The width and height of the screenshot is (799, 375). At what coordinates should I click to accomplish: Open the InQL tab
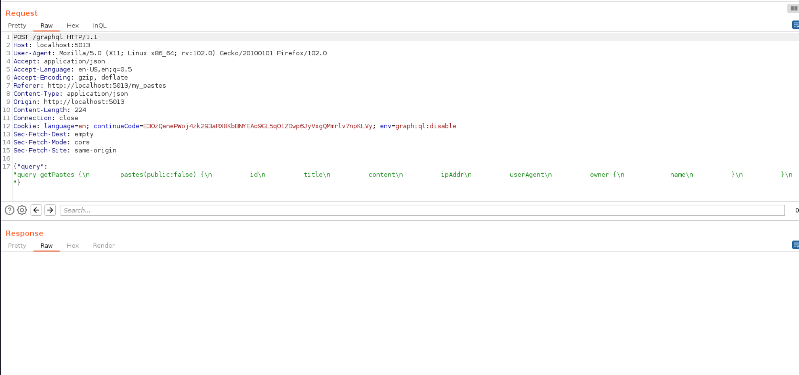tap(100, 26)
